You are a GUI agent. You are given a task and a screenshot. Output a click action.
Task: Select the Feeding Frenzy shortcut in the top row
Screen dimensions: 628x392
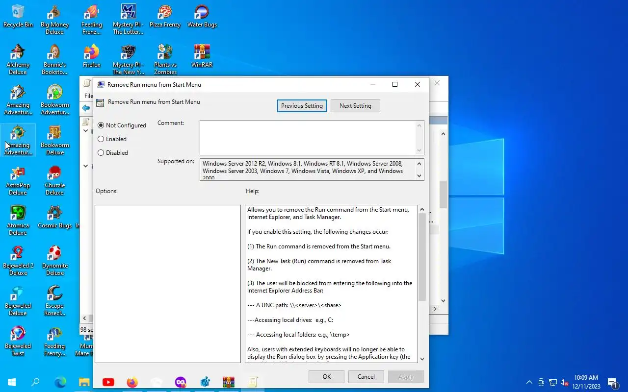(x=91, y=20)
